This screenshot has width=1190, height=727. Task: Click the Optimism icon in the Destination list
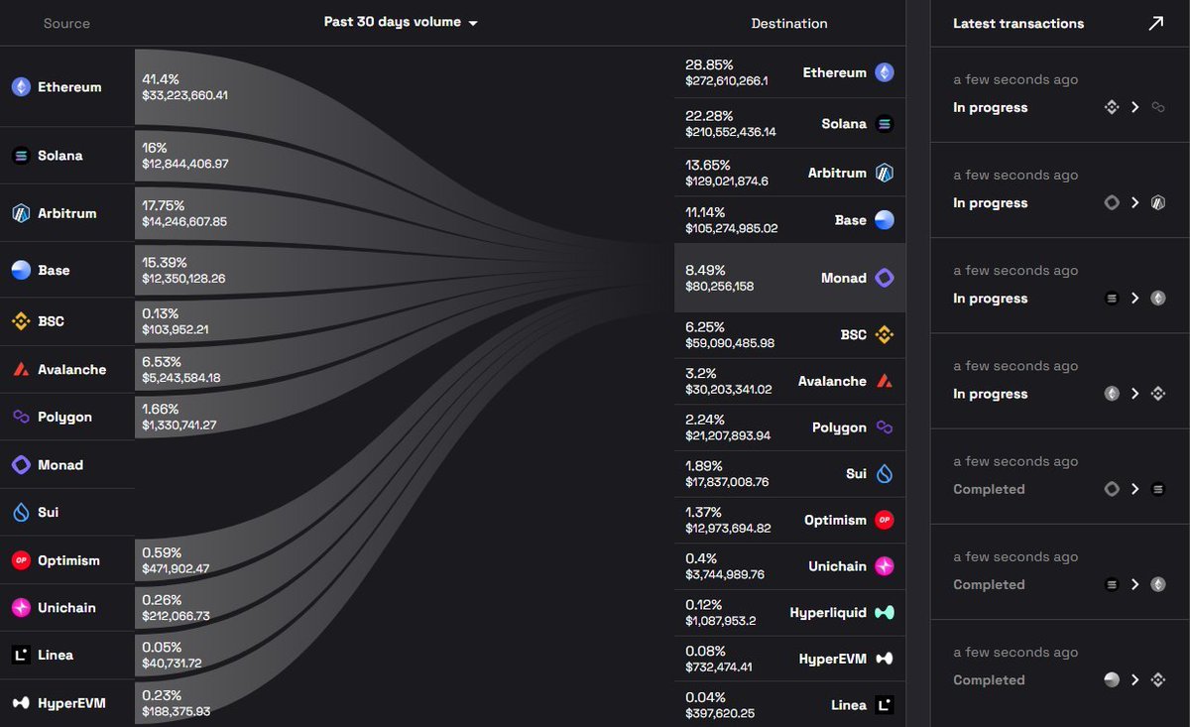point(885,520)
